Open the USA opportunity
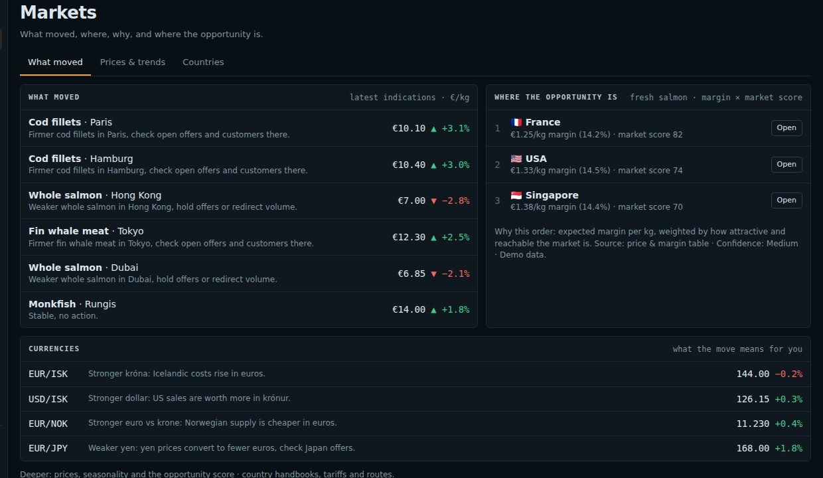823x478 pixels. [786, 164]
